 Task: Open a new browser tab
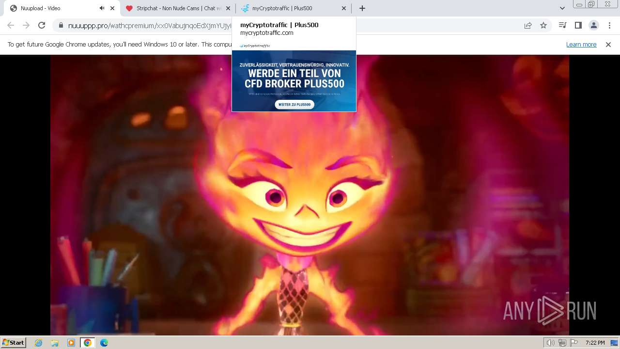pyautogui.click(x=362, y=8)
